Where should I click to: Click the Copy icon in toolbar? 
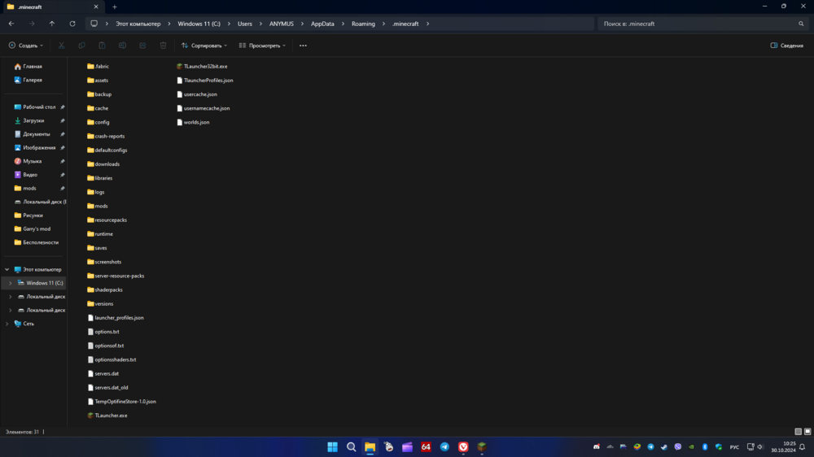(x=81, y=46)
